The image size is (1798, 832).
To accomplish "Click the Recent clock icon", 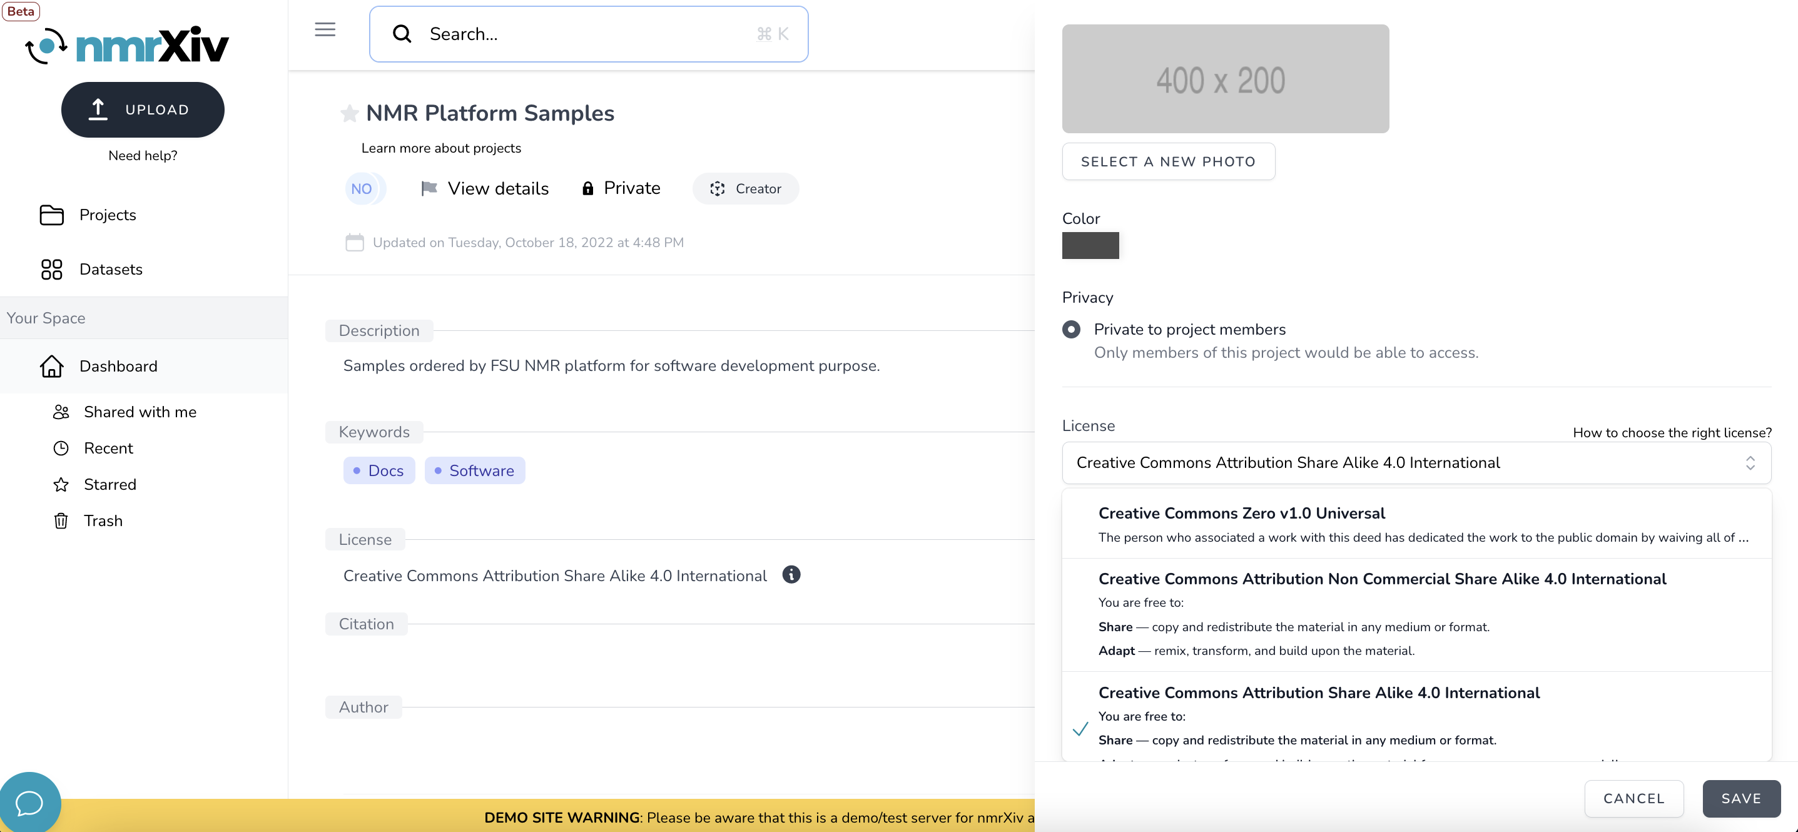I will [61, 448].
